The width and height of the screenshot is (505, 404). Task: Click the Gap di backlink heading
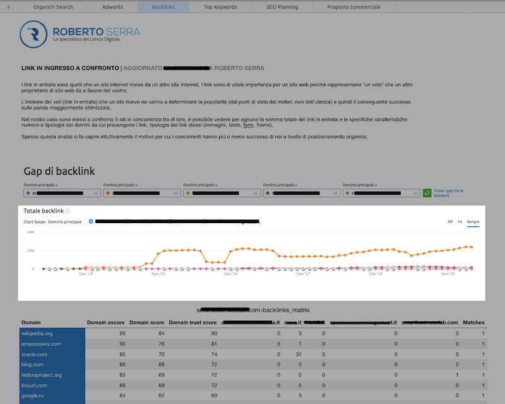coord(59,171)
